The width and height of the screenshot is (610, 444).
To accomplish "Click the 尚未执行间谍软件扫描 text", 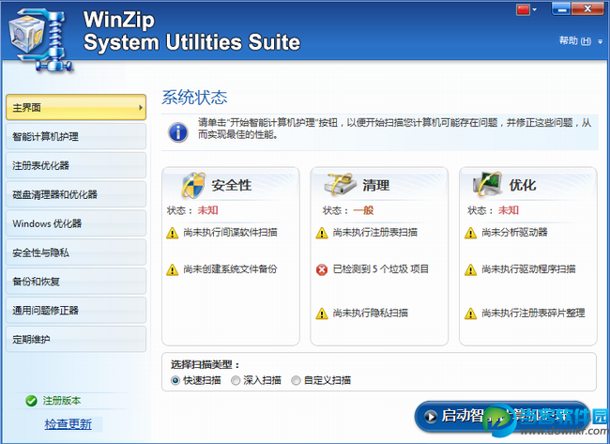I will click(230, 233).
